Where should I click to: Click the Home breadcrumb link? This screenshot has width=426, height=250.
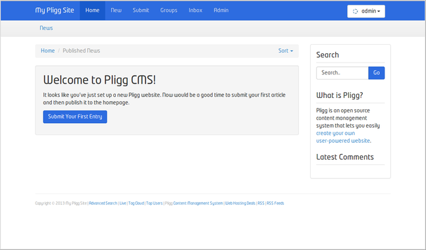[x=47, y=51]
